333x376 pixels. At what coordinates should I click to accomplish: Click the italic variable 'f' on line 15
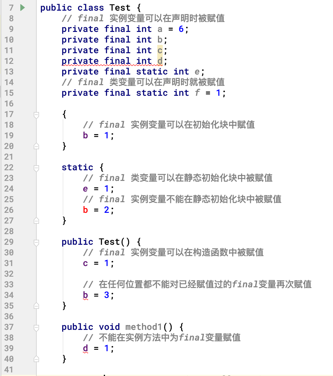(197, 93)
